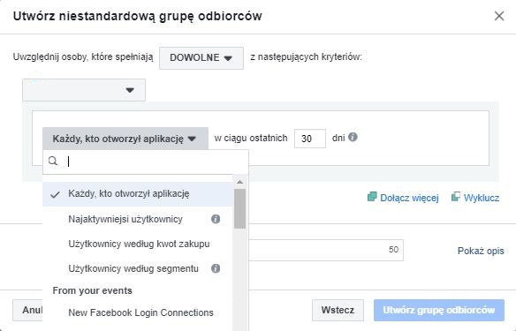The width and height of the screenshot is (516, 331).
Task: Open the empty source dropdown
Action: pyautogui.click(x=84, y=90)
